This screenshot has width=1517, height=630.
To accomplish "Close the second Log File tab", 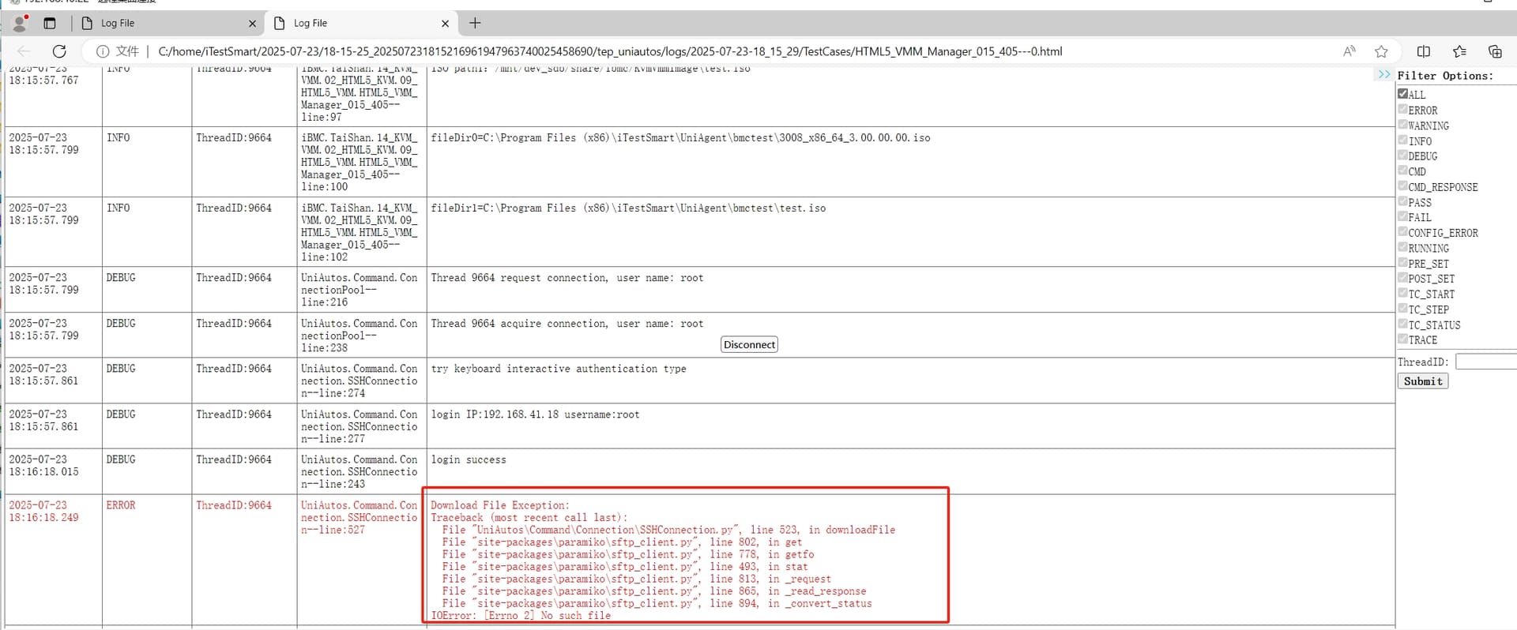I will point(445,24).
